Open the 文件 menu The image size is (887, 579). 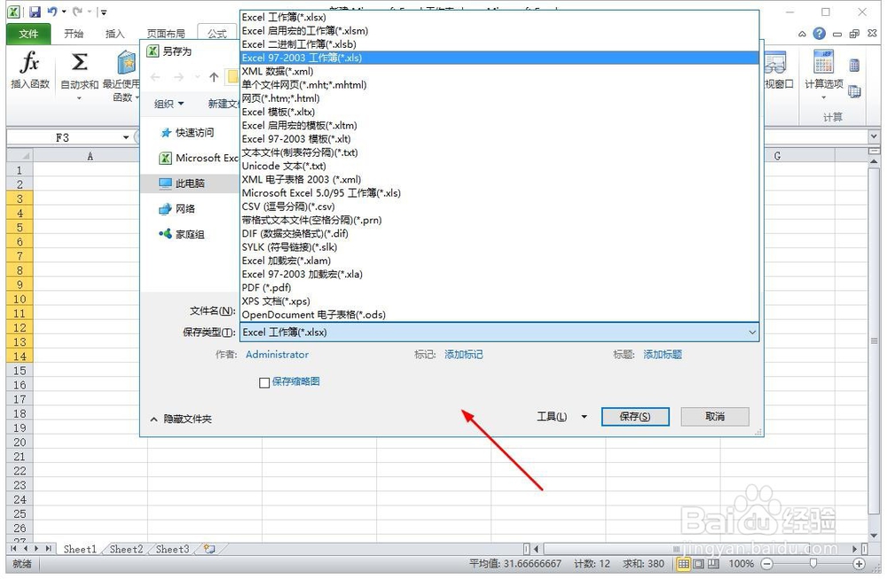pos(27,33)
